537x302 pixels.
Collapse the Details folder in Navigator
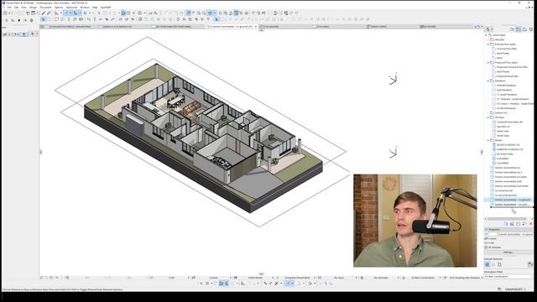[488, 140]
